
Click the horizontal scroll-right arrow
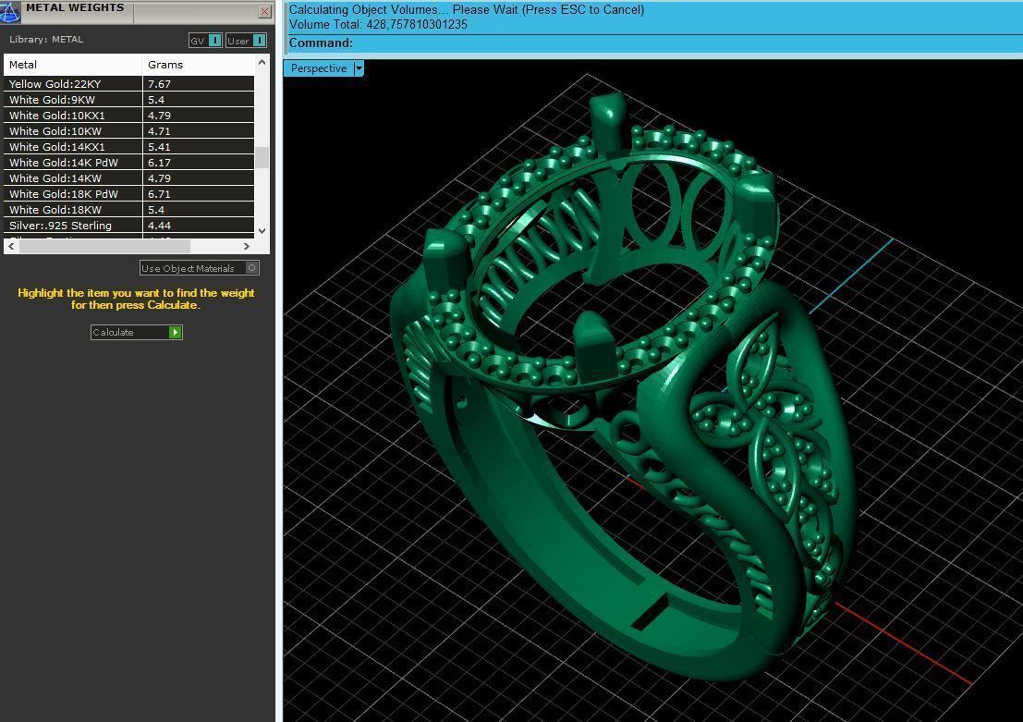click(246, 246)
